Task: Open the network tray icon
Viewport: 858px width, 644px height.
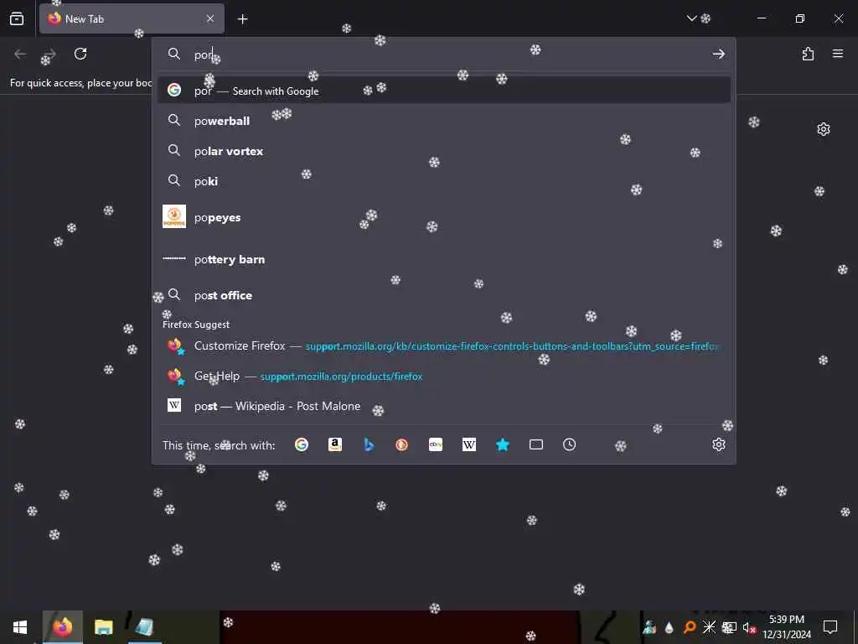Action: click(729, 627)
